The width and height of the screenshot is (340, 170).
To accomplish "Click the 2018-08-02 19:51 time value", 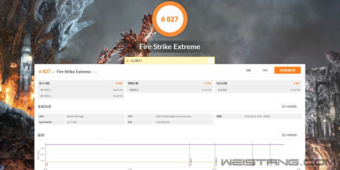I will [x=257, y=116].
